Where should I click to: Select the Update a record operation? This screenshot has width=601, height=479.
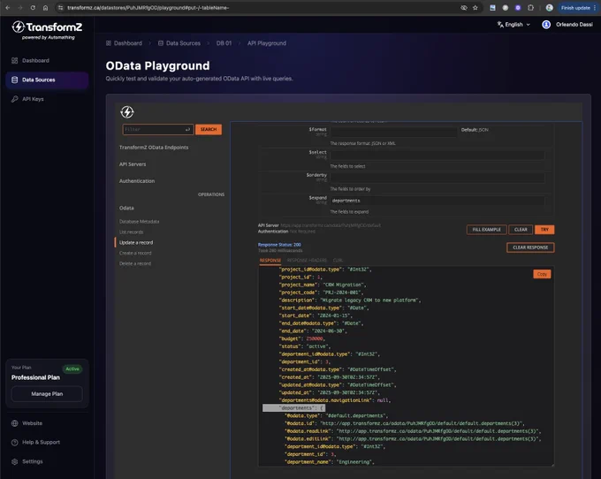pos(136,242)
